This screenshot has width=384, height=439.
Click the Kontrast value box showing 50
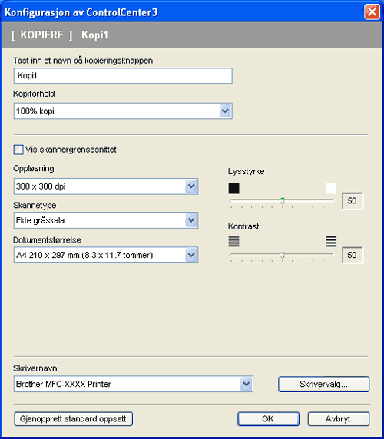(352, 255)
